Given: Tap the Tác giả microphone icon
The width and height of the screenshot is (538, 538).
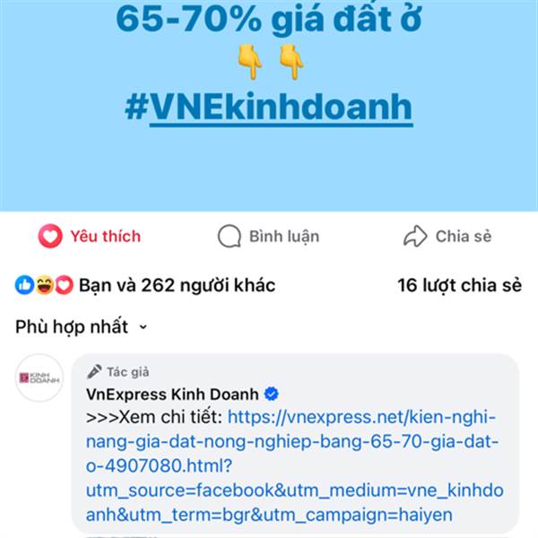Looking at the screenshot, I should point(94,371).
